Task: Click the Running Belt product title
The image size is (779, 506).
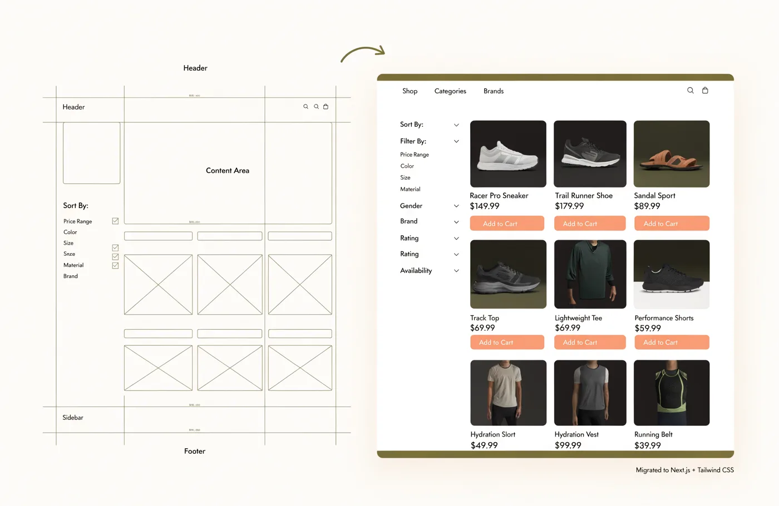Action: [654, 434]
